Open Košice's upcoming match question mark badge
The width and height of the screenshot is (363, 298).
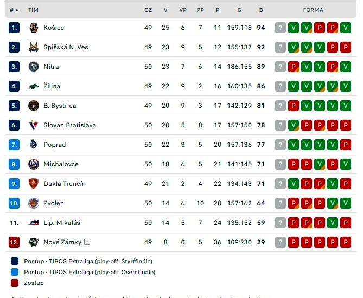(x=281, y=28)
